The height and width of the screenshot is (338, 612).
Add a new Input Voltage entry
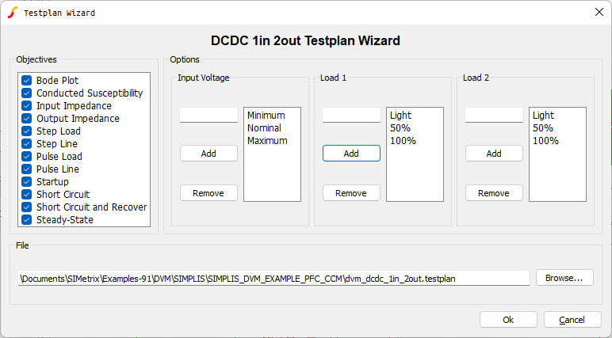tap(208, 154)
